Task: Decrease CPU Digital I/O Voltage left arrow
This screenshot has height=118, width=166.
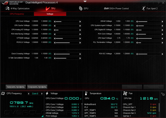Action: tap(137, 30)
